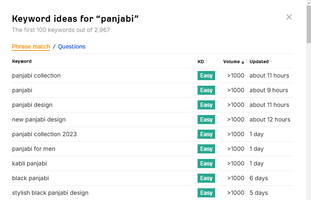
Task: Open the "new panjabi design" keyword
Action: (x=39, y=120)
